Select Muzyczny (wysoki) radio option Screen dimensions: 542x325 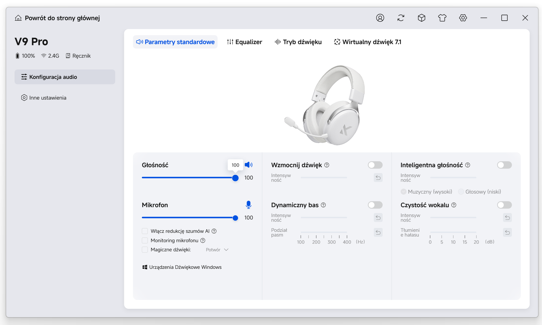click(403, 192)
